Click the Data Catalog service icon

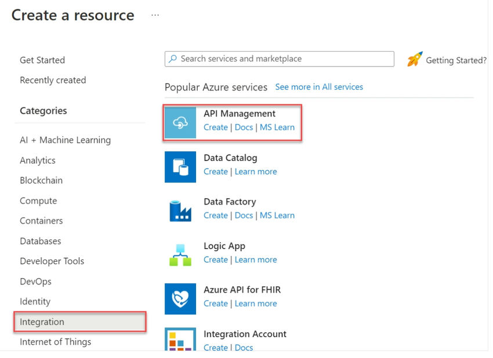point(180,167)
